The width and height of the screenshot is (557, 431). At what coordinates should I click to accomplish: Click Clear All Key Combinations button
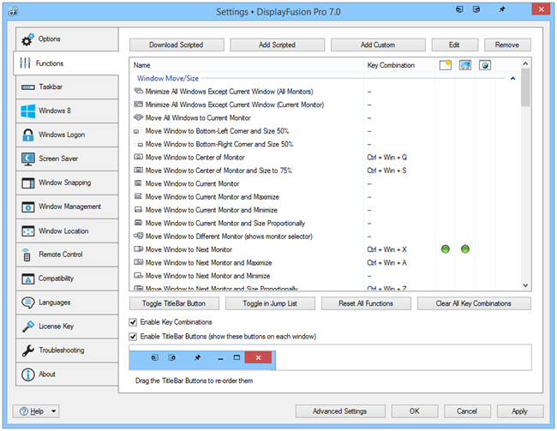pyautogui.click(x=474, y=303)
